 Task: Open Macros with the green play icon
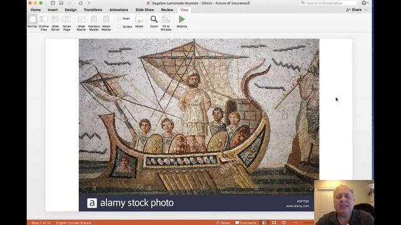pyautogui.click(x=182, y=21)
